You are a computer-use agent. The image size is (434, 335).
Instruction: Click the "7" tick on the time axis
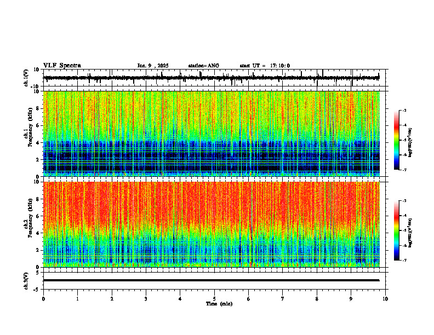[283, 299]
